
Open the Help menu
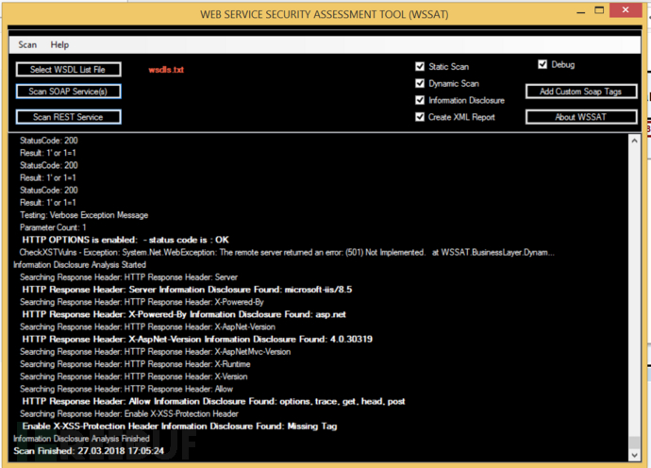[x=59, y=45]
